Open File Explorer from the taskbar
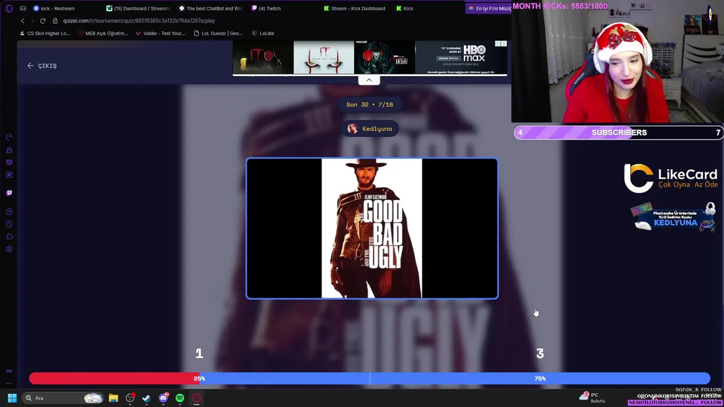 coord(113,398)
